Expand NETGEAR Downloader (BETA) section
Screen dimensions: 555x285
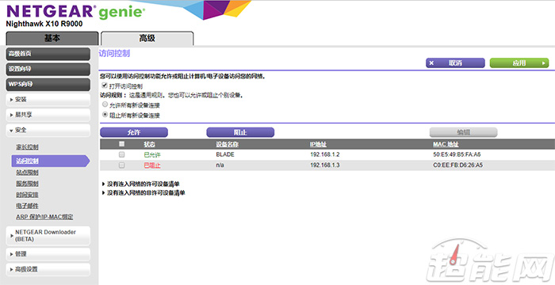pos(48,235)
